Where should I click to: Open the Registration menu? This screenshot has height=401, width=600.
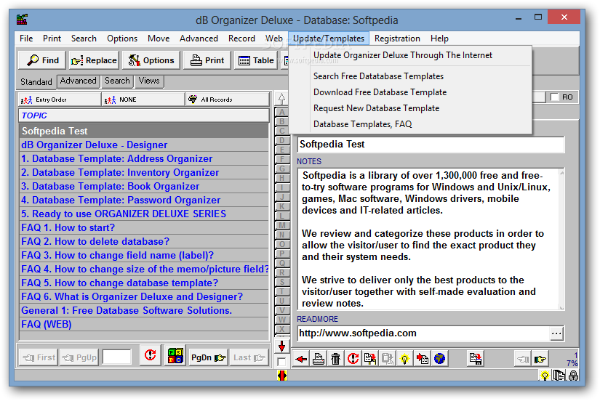click(397, 39)
